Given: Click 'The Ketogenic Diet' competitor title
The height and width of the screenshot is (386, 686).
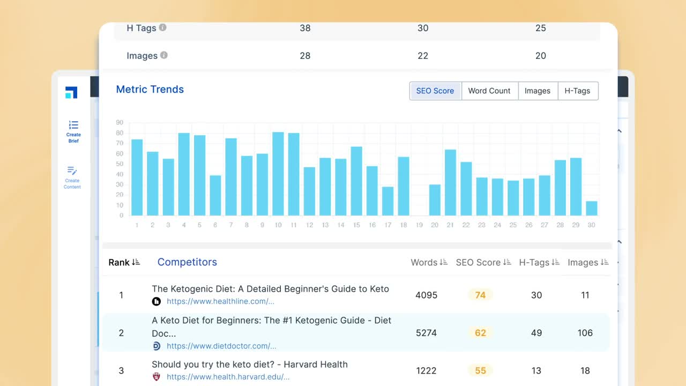Looking at the screenshot, I should (270, 289).
